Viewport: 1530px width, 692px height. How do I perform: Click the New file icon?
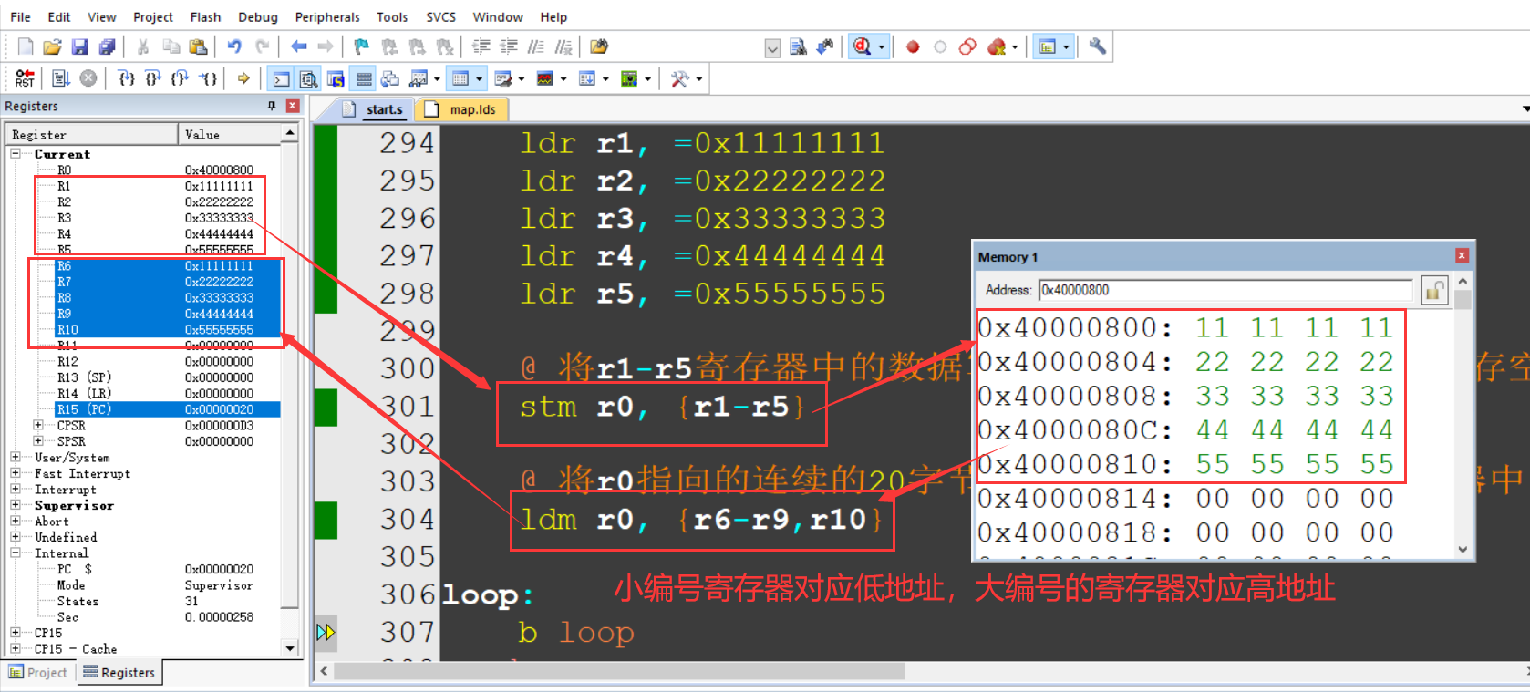click(x=26, y=46)
